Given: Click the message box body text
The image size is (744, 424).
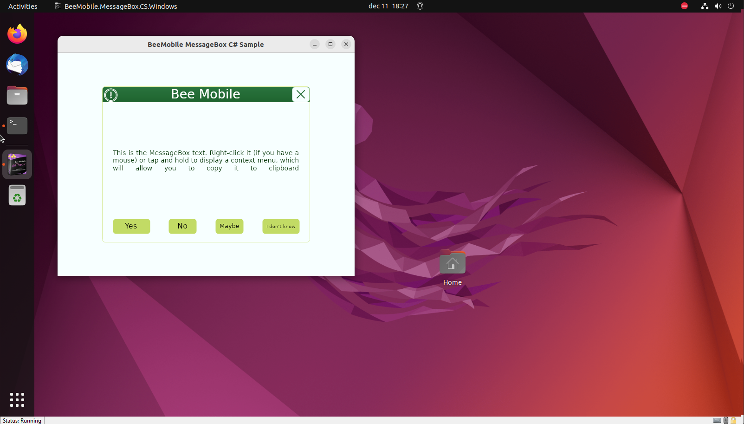Looking at the screenshot, I should [x=206, y=160].
